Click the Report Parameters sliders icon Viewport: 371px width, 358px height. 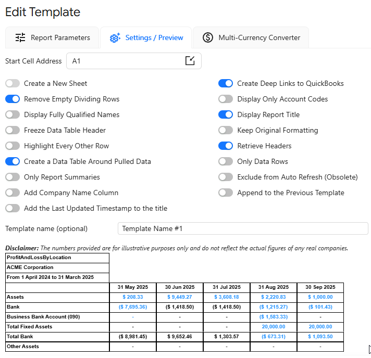click(x=20, y=37)
